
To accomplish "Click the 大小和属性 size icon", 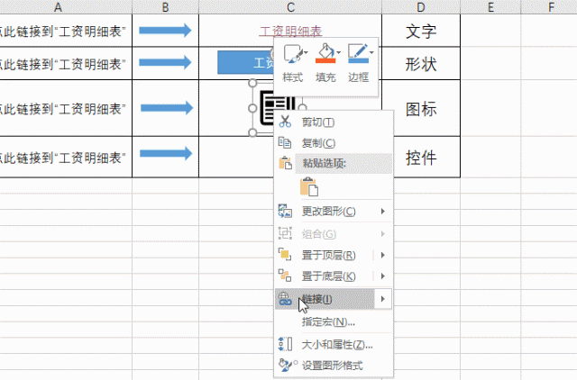I will [285, 344].
